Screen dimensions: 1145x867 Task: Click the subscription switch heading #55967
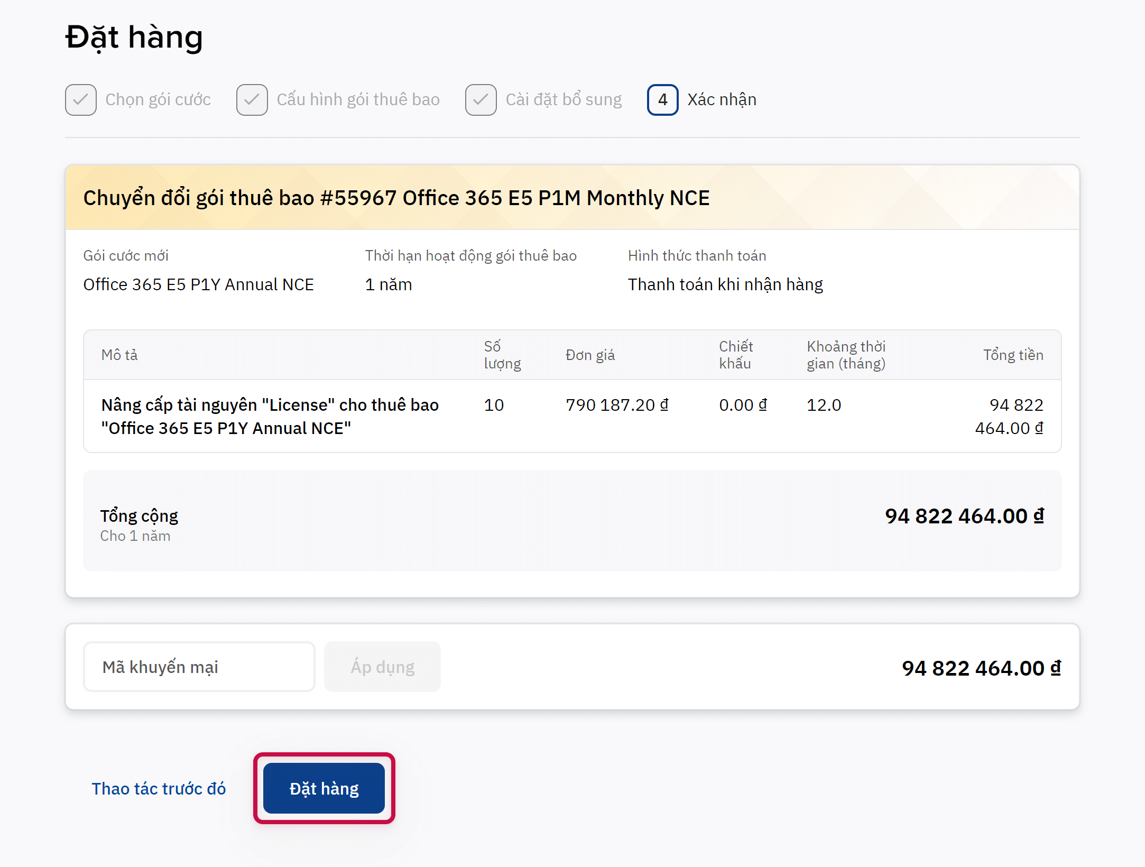[x=396, y=198]
